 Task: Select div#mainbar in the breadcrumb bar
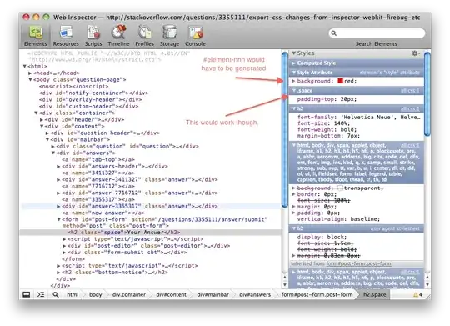point(213,294)
